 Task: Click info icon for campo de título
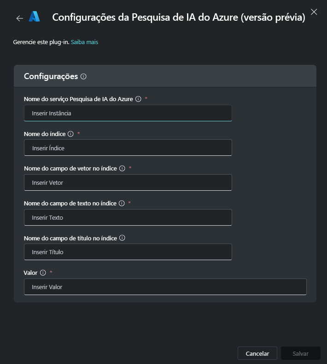[x=122, y=238]
